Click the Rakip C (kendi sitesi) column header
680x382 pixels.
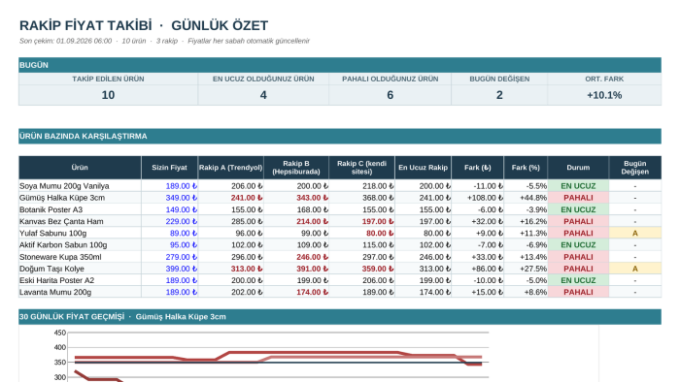tap(361, 168)
